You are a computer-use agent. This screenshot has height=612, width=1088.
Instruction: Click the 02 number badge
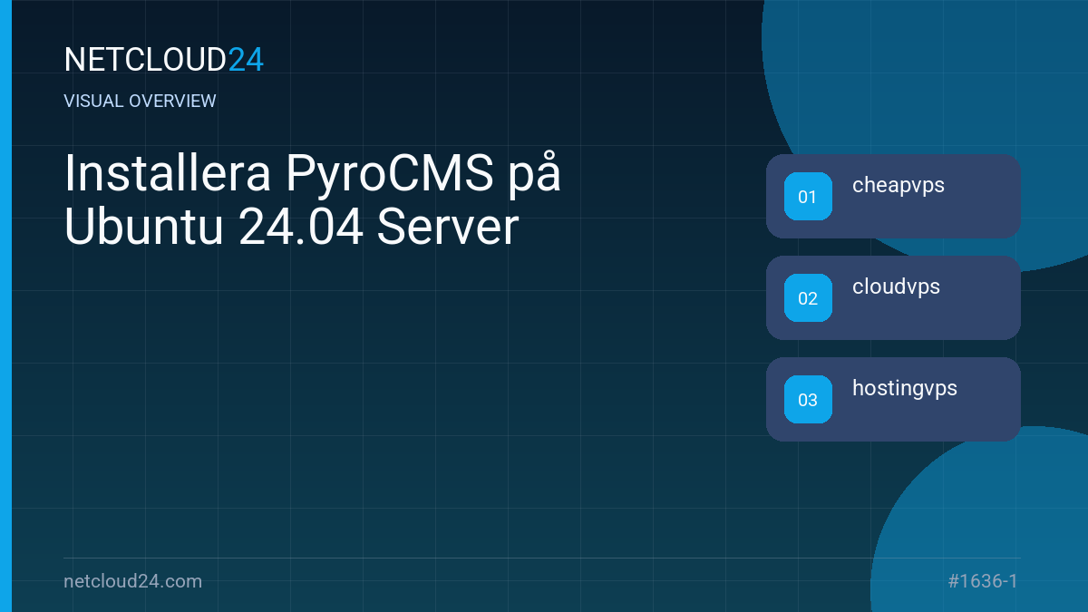click(x=808, y=297)
